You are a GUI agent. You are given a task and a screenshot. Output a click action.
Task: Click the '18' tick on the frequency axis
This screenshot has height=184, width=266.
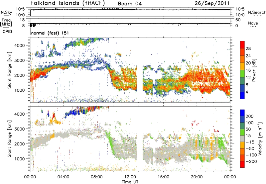[x=22, y=20]
